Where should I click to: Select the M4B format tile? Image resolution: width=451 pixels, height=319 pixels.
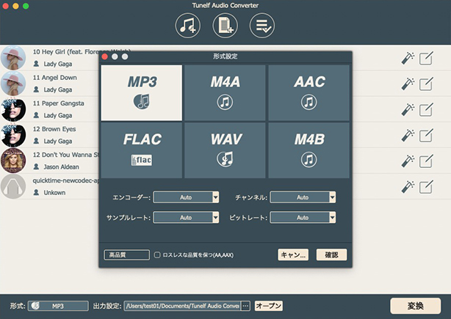(309, 150)
